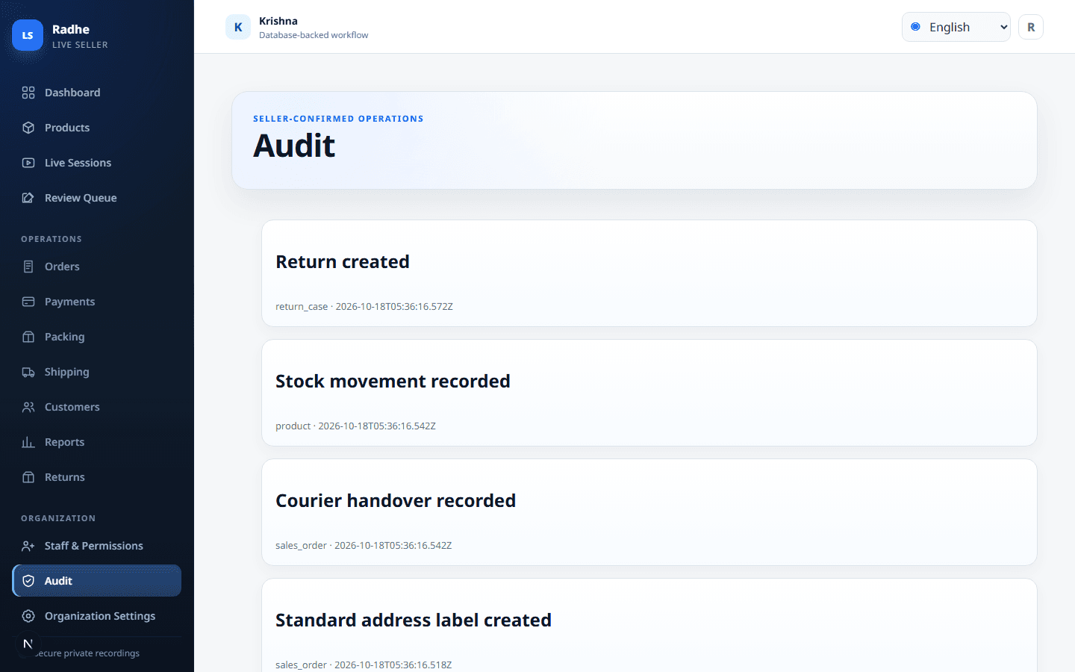The image size is (1075, 672).
Task: Open the Customers list
Action: pos(96,407)
